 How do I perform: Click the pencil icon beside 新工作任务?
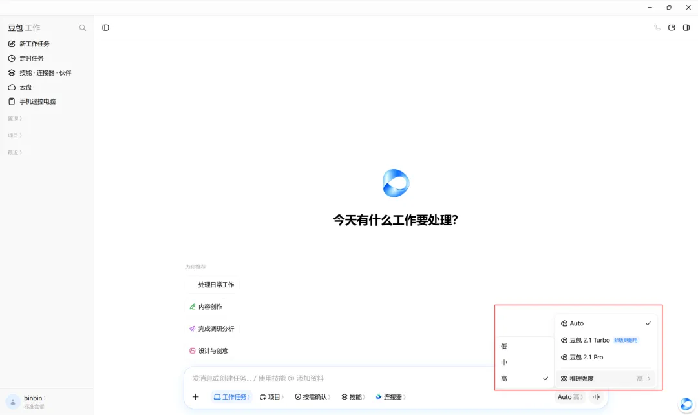12,43
